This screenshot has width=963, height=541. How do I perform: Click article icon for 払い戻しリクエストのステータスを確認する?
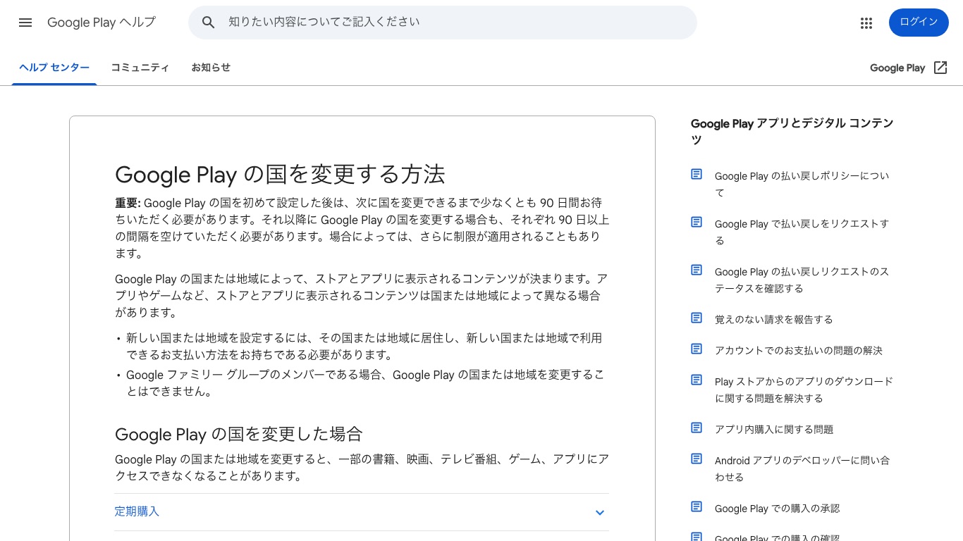(697, 270)
